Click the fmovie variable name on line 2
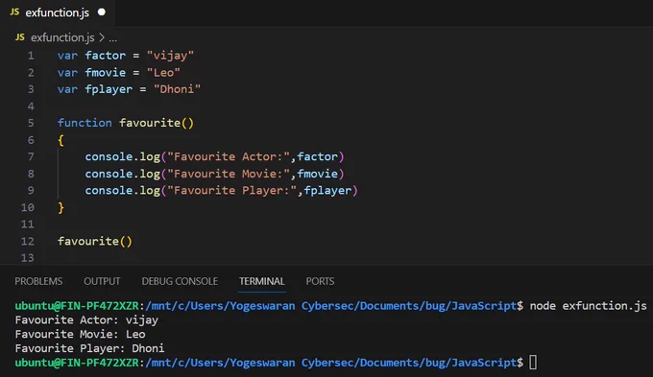Viewport: 653px width, 377px height. coord(106,73)
